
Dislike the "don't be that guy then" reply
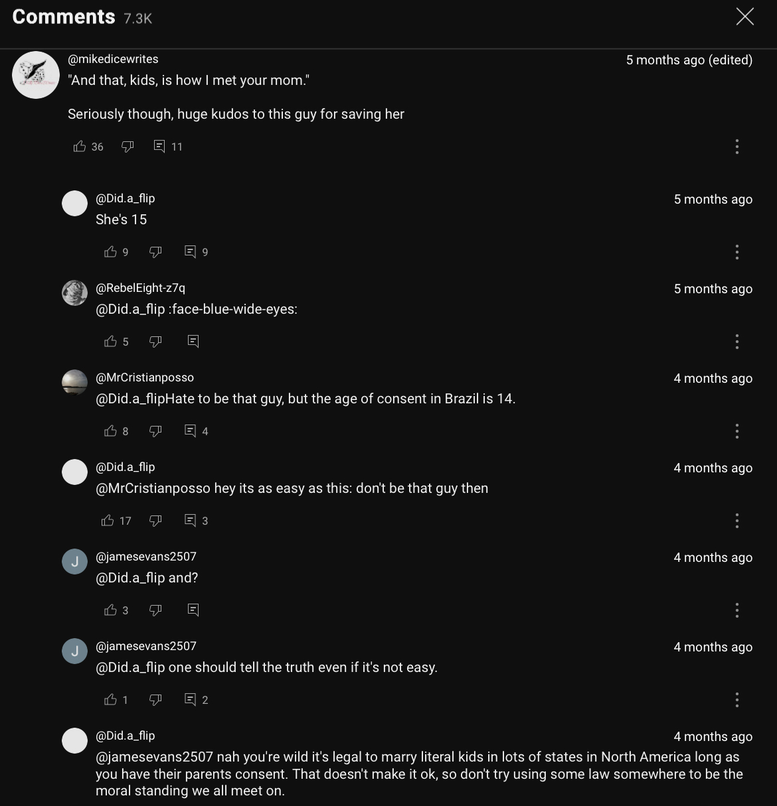click(155, 521)
